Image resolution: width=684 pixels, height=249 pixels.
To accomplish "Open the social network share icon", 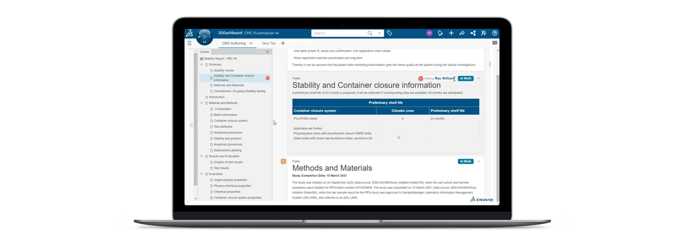I will pos(473,33).
